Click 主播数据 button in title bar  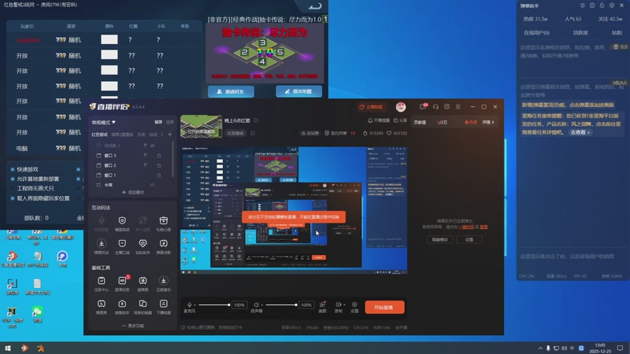tap(371, 107)
